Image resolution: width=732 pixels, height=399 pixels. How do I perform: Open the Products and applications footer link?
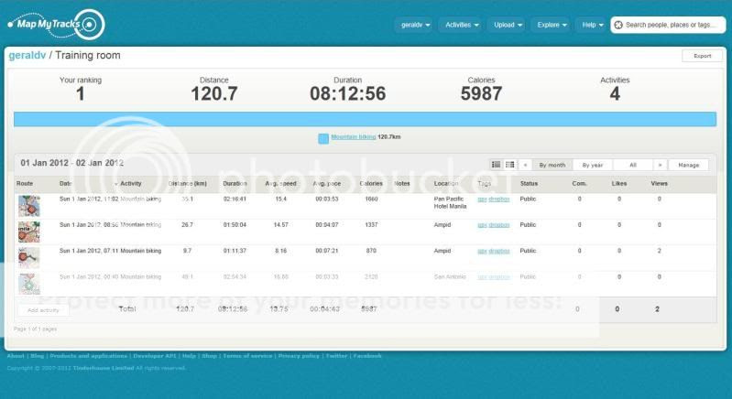(89, 356)
